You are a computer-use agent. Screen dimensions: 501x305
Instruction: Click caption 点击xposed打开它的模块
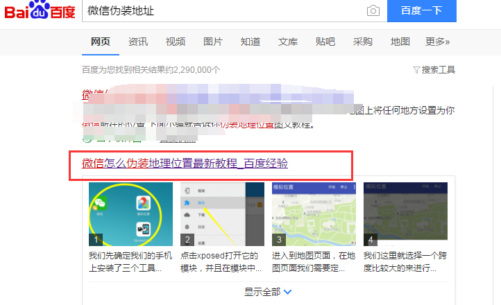tap(221, 261)
